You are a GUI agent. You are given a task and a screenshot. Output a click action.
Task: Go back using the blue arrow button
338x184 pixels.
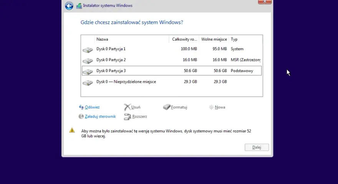[x=69, y=6]
